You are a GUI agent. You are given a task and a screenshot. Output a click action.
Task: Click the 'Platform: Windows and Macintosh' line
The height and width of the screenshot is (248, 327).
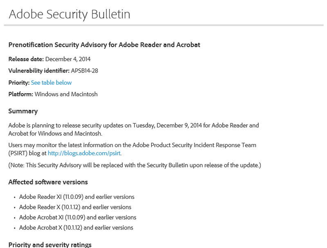coord(53,94)
